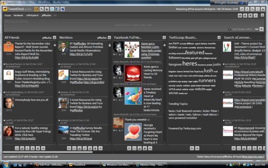Viewport: 268px width, 168px height.
Task: Click the groups folder icon in toolbar
Action: (x=47, y=9)
